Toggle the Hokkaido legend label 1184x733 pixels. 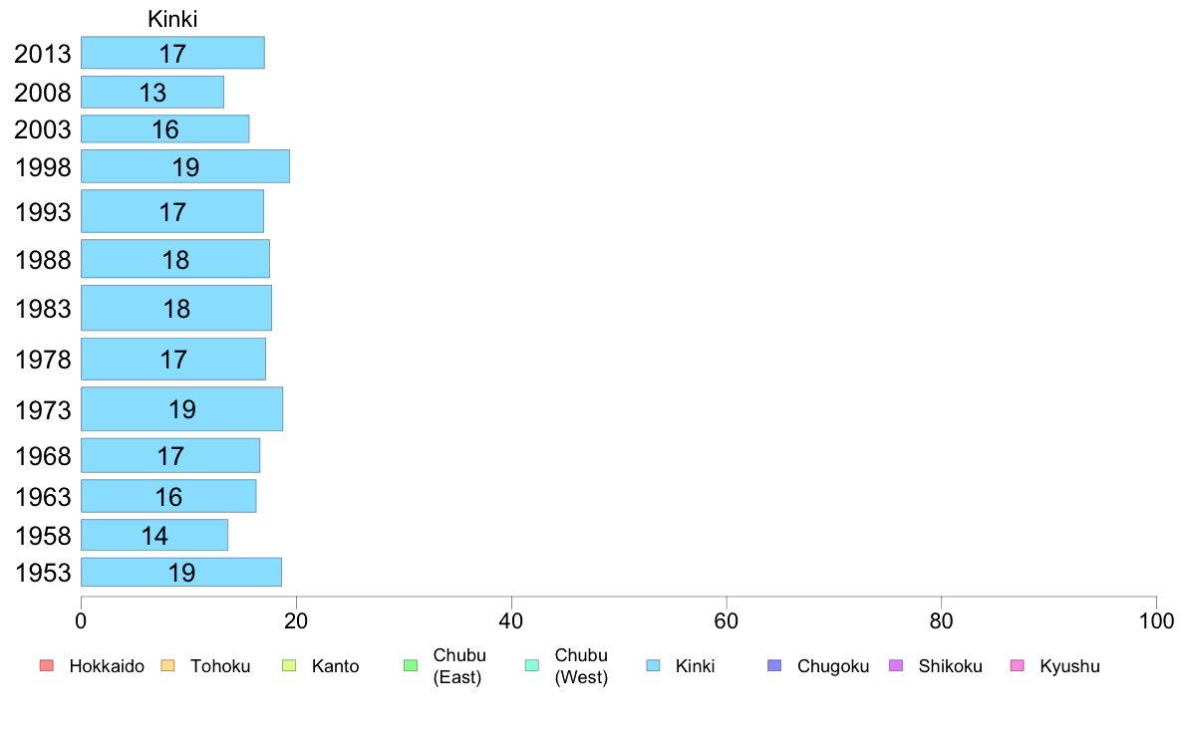point(107,666)
